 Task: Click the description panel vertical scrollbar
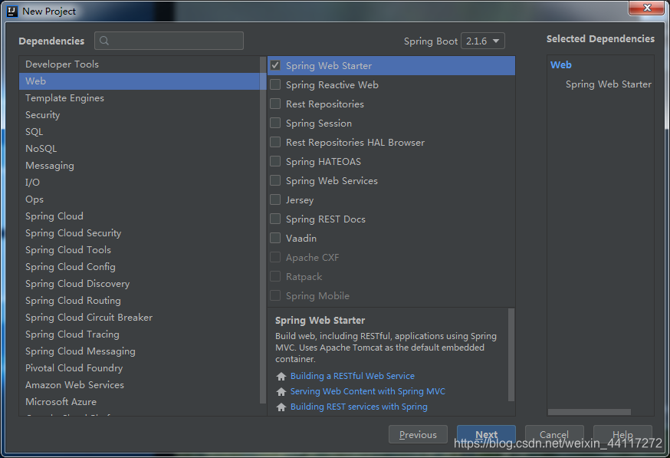click(x=511, y=355)
